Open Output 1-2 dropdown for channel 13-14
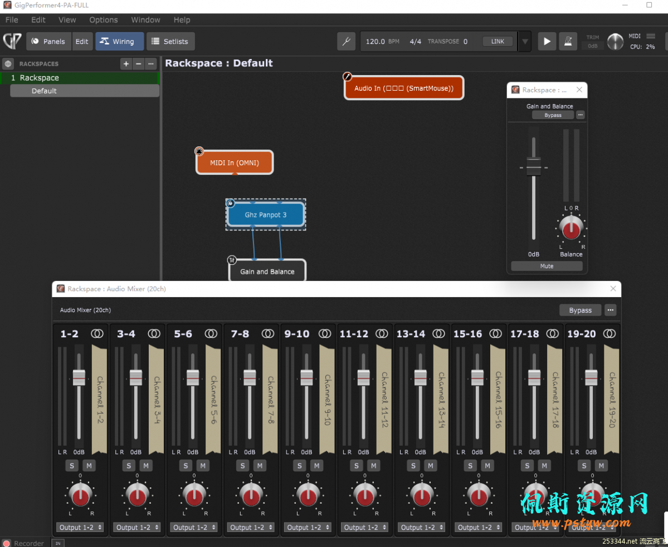Screen dimensions: 668x547 [422, 528]
